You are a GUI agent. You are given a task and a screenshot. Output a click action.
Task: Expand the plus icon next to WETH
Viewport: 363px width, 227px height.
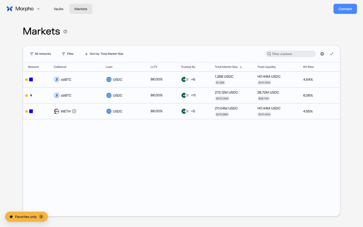(x=74, y=111)
